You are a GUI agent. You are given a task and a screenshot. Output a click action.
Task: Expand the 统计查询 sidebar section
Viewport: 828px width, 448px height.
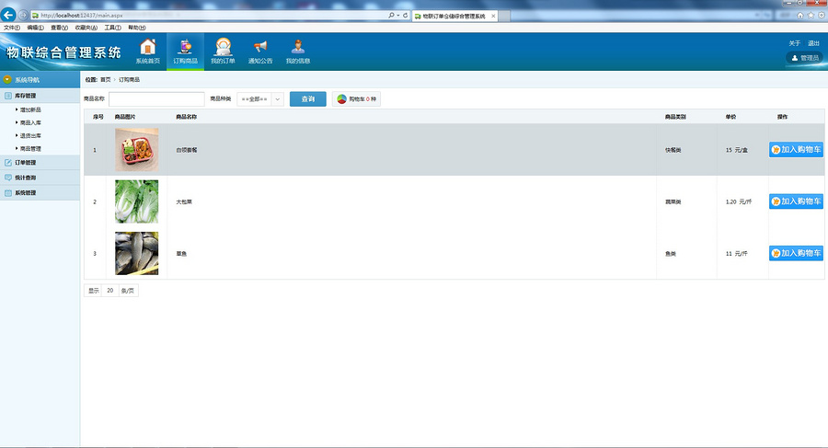[x=40, y=178]
